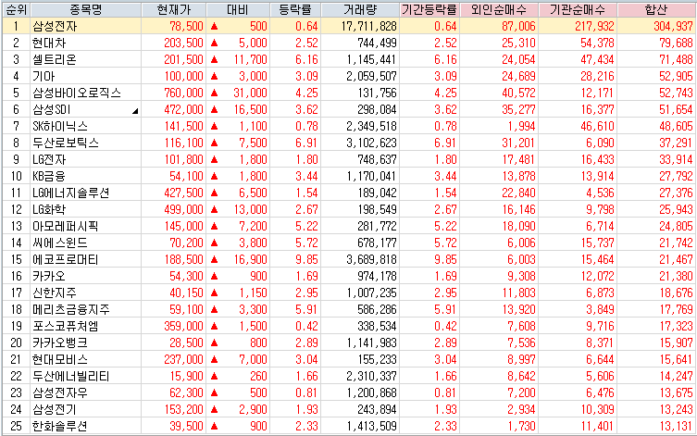Select stock name 현대모비스

coord(60,359)
